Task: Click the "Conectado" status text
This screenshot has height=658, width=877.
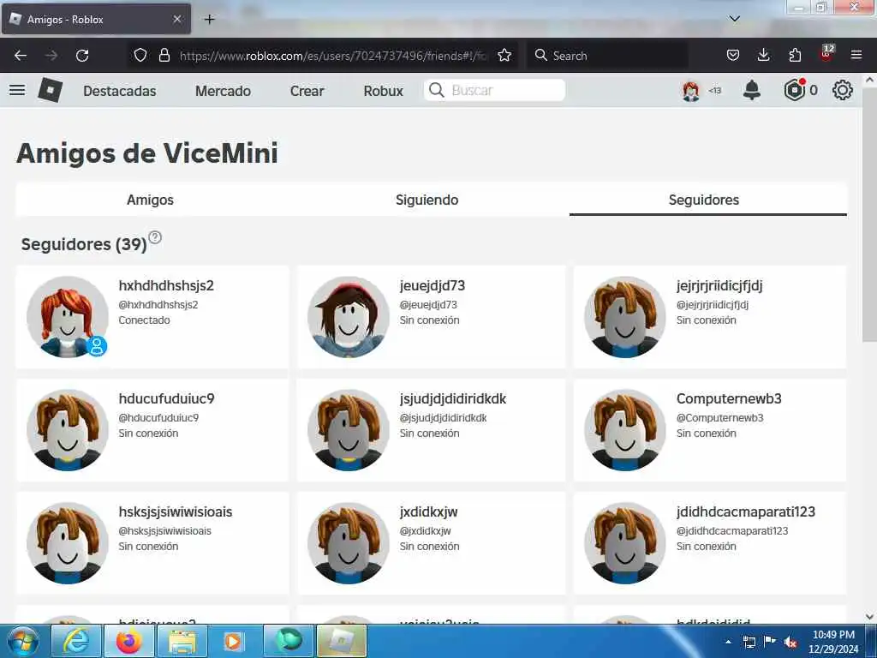Action: (x=144, y=320)
